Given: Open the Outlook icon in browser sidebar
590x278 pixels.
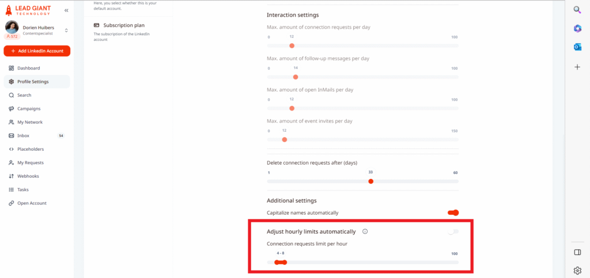Looking at the screenshot, I should click(x=577, y=47).
